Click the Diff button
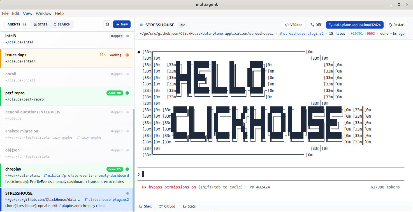The image size is (413, 212). point(316,25)
